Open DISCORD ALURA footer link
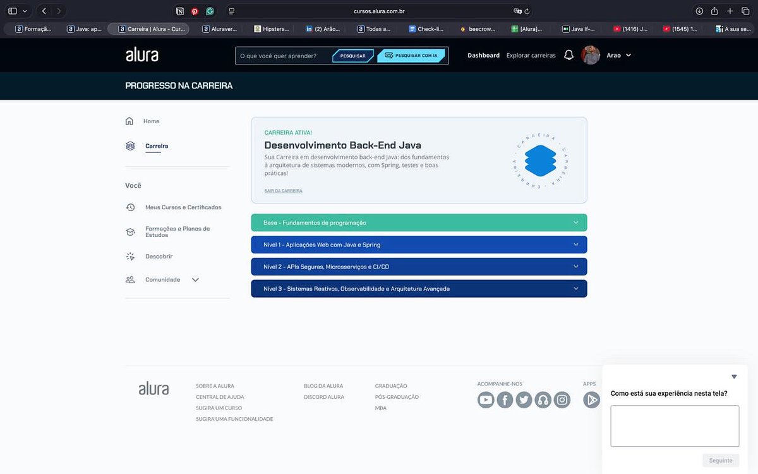The height and width of the screenshot is (474, 758). coord(324,397)
